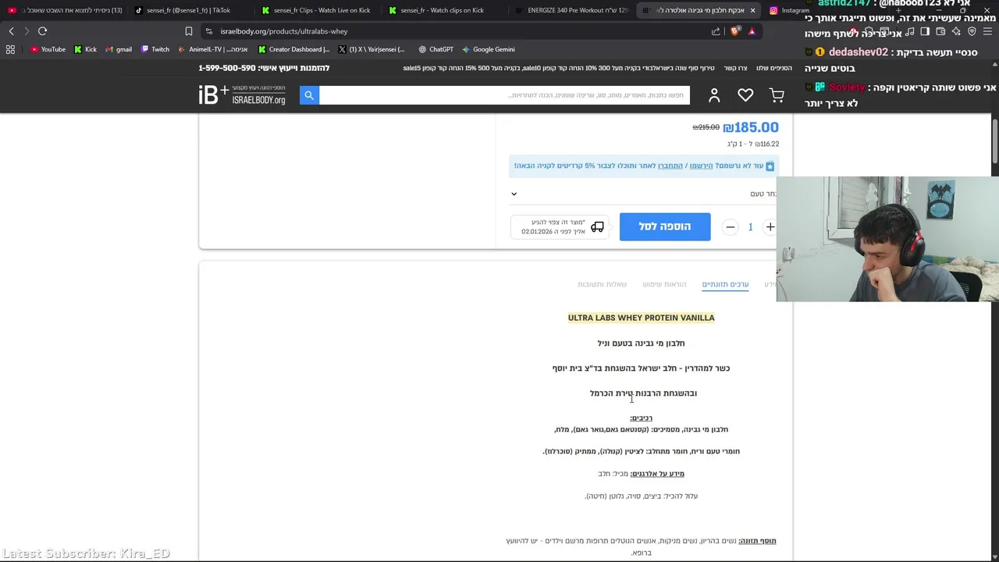
Task: Close the active israelbody product tab
Action: point(752,10)
